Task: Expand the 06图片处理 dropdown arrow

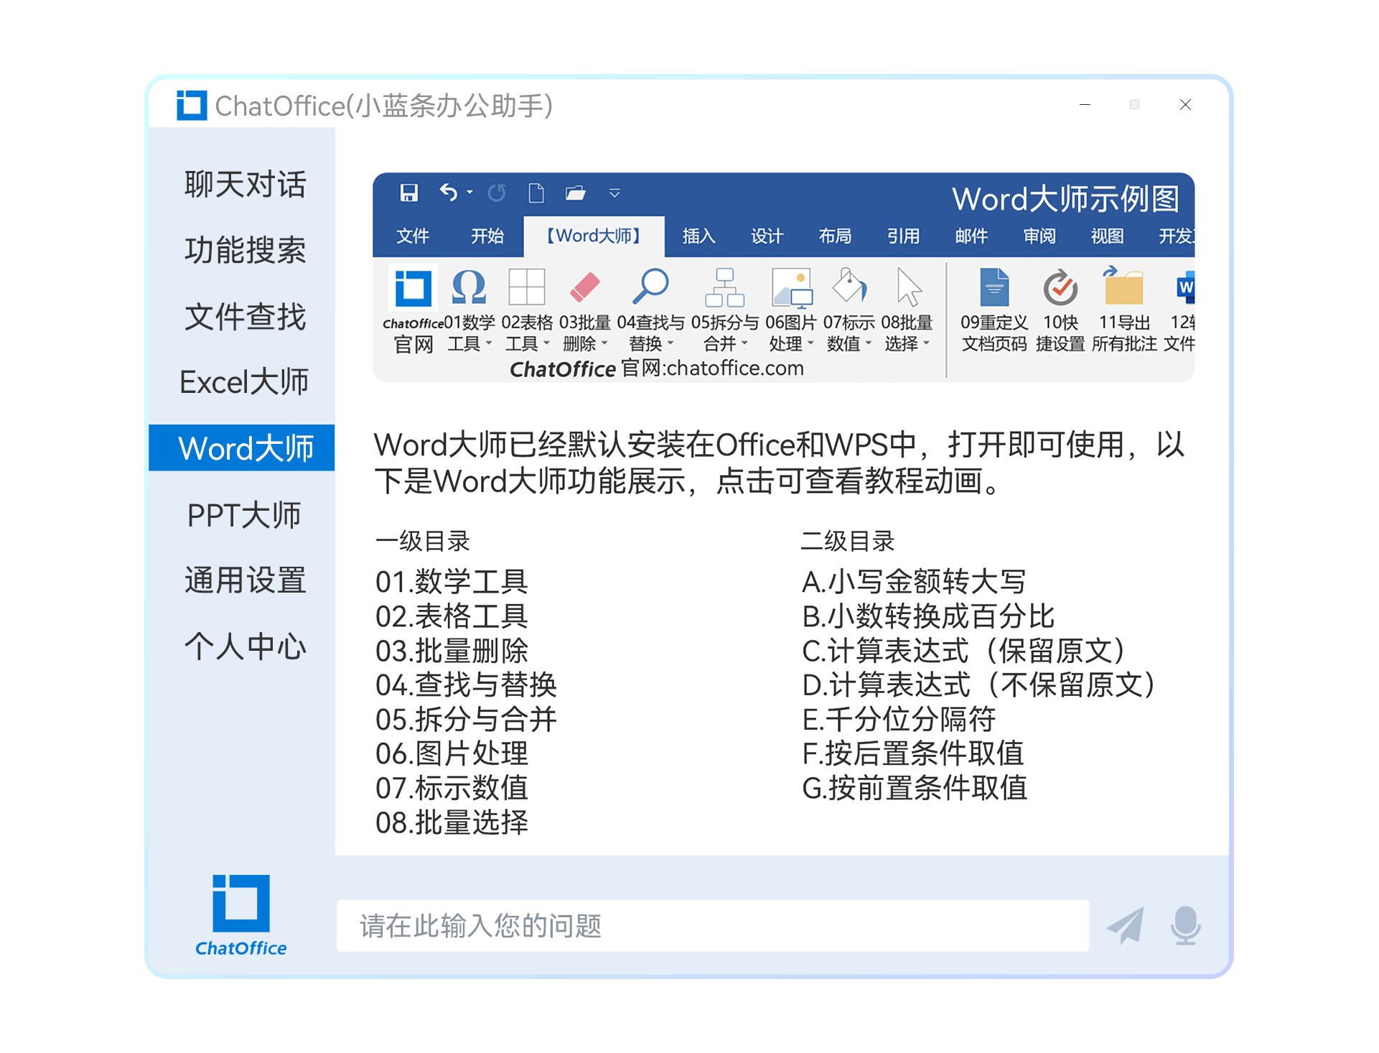Action: (x=810, y=343)
